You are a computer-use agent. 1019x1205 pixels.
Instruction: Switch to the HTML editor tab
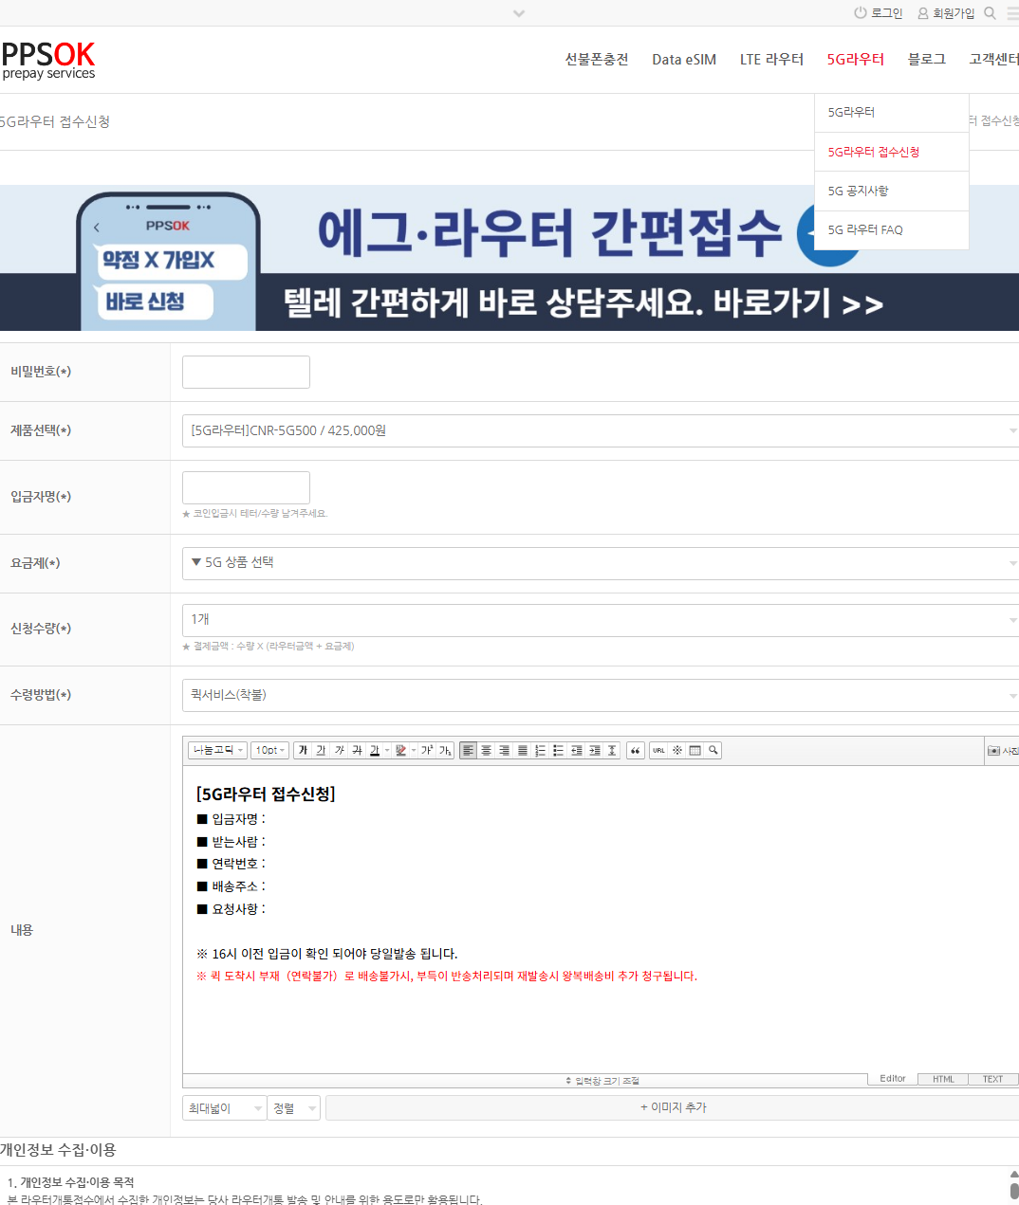943,1079
